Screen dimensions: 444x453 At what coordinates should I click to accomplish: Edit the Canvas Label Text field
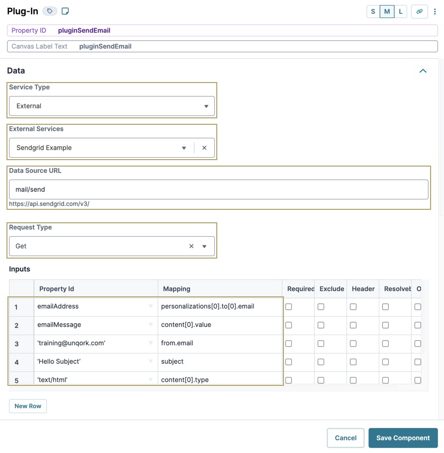click(222, 46)
